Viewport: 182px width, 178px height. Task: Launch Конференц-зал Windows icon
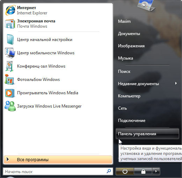click(x=9, y=66)
